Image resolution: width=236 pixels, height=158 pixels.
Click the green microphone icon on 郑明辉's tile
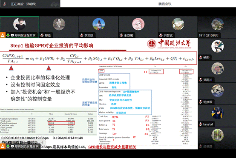pos(8,35)
